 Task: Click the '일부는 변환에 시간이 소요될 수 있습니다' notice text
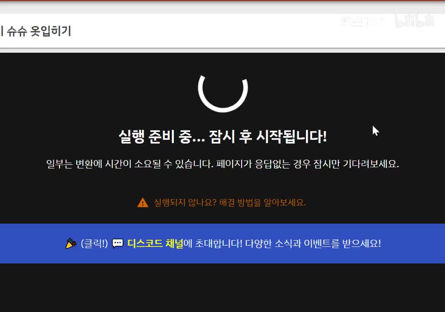tap(130, 164)
